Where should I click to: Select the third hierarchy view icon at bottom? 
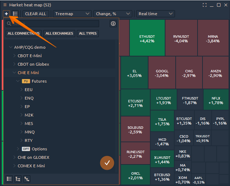[x=26, y=179]
